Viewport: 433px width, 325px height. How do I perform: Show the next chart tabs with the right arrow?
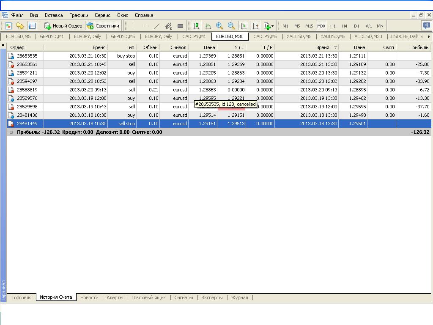point(429,36)
